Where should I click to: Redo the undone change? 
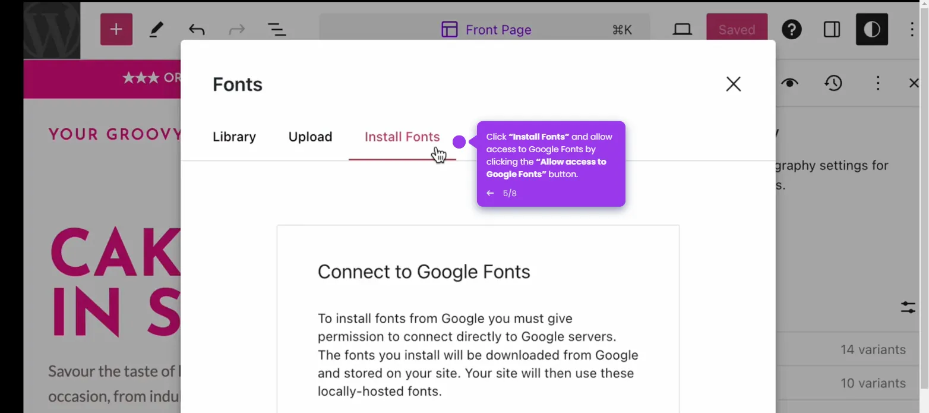coord(237,30)
